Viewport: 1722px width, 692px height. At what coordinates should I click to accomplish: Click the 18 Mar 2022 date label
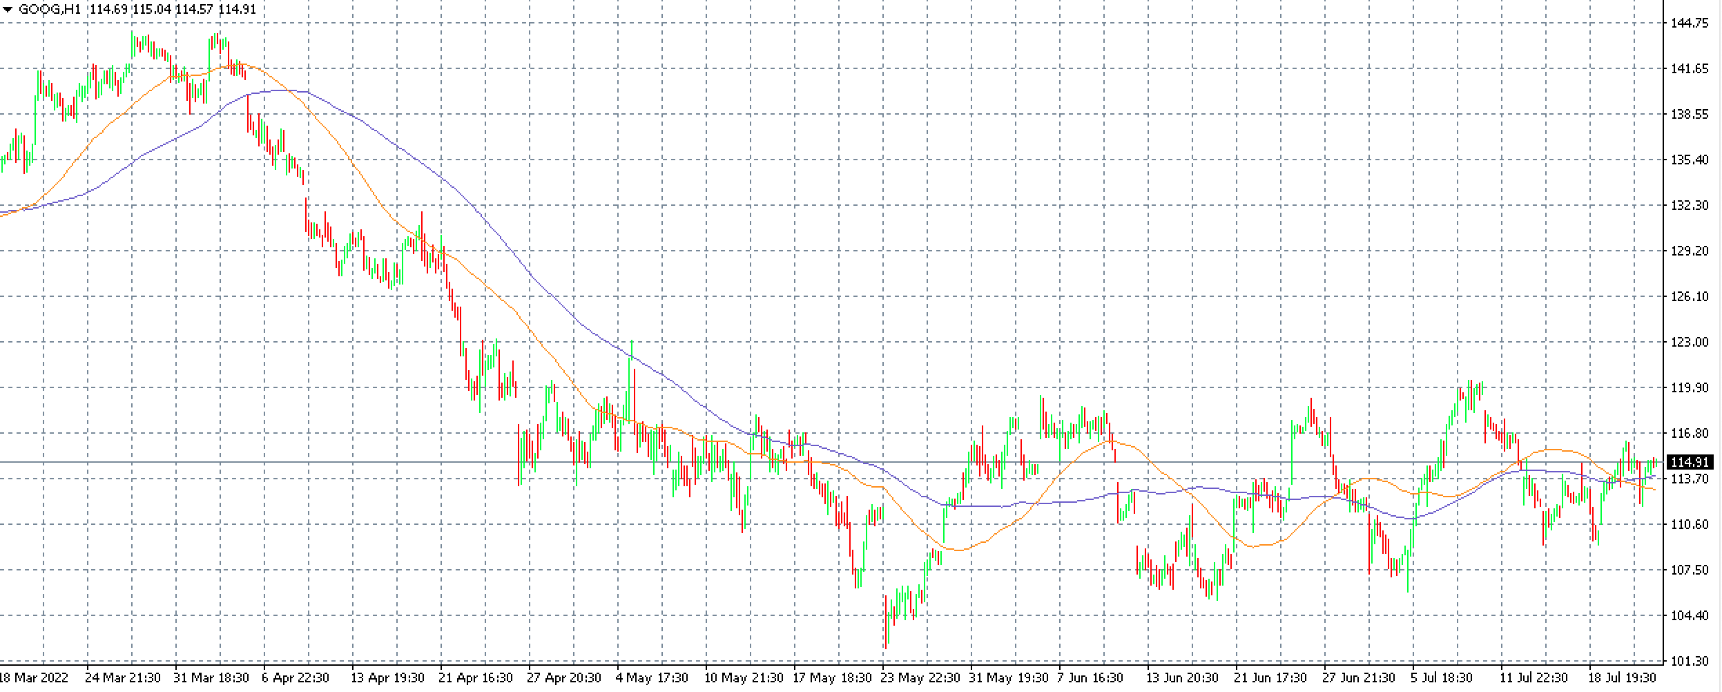pos(35,677)
